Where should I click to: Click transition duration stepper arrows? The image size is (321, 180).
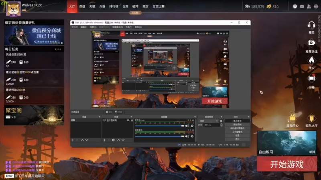pos(221,125)
